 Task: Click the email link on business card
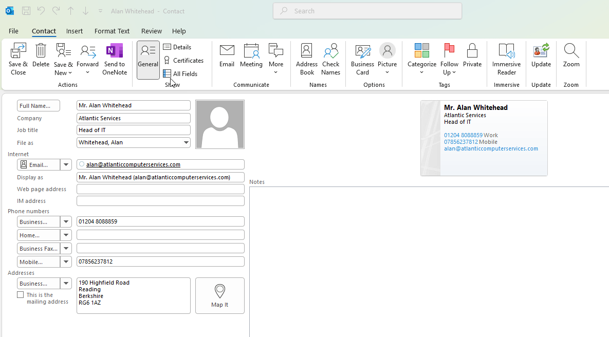click(x=491, y=148)
